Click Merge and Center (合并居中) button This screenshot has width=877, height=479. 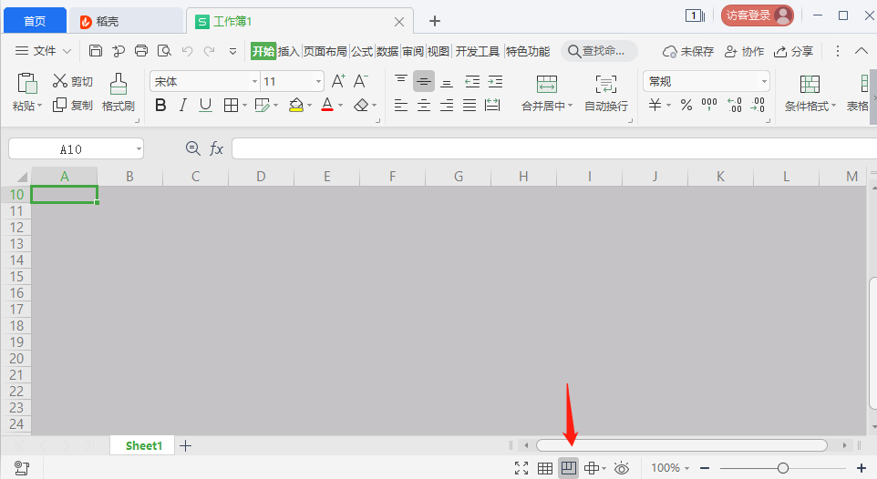546,93
